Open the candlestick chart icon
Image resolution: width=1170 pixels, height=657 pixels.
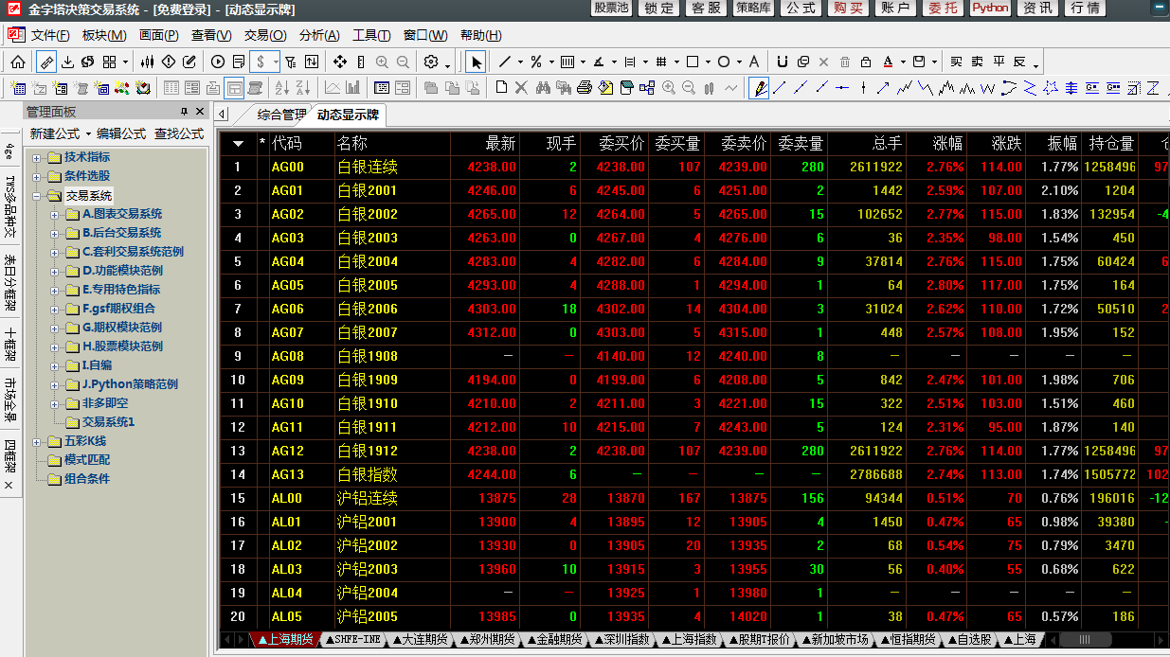click(x=147, y=62)
